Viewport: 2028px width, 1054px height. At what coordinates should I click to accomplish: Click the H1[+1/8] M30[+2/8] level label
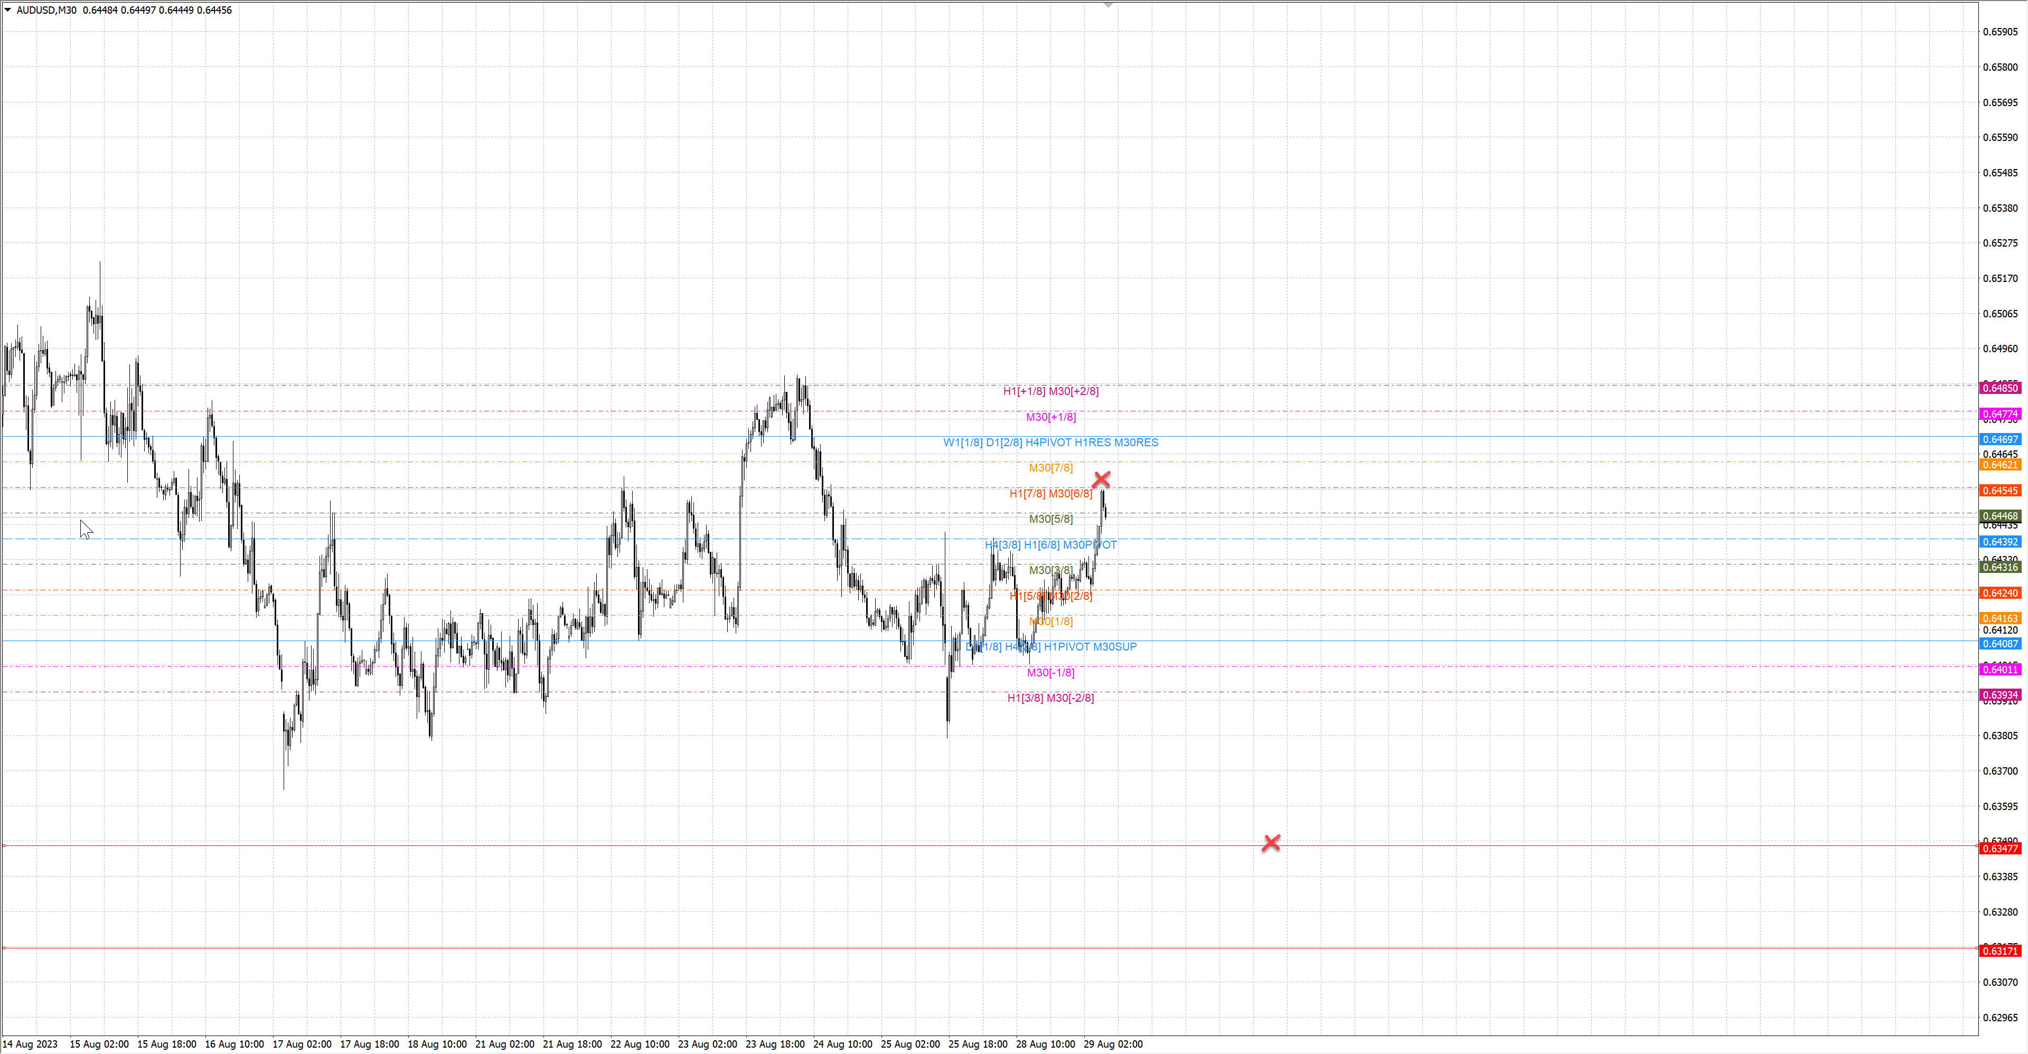point(1050,391)
